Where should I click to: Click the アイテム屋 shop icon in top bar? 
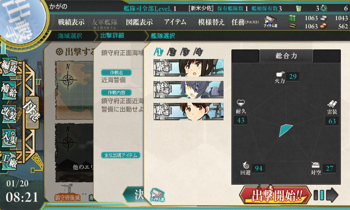[x=270, y=21]
